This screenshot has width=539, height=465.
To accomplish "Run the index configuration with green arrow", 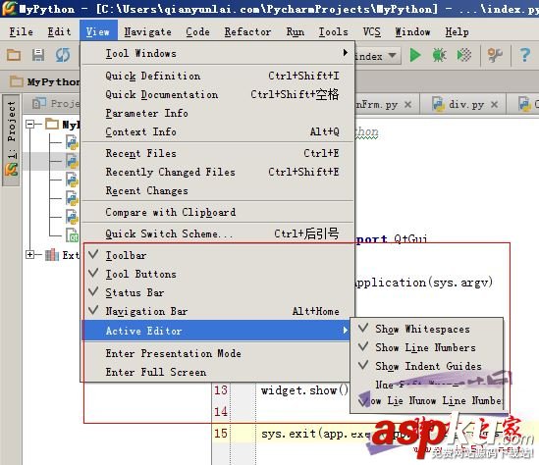I will point(415,55).
